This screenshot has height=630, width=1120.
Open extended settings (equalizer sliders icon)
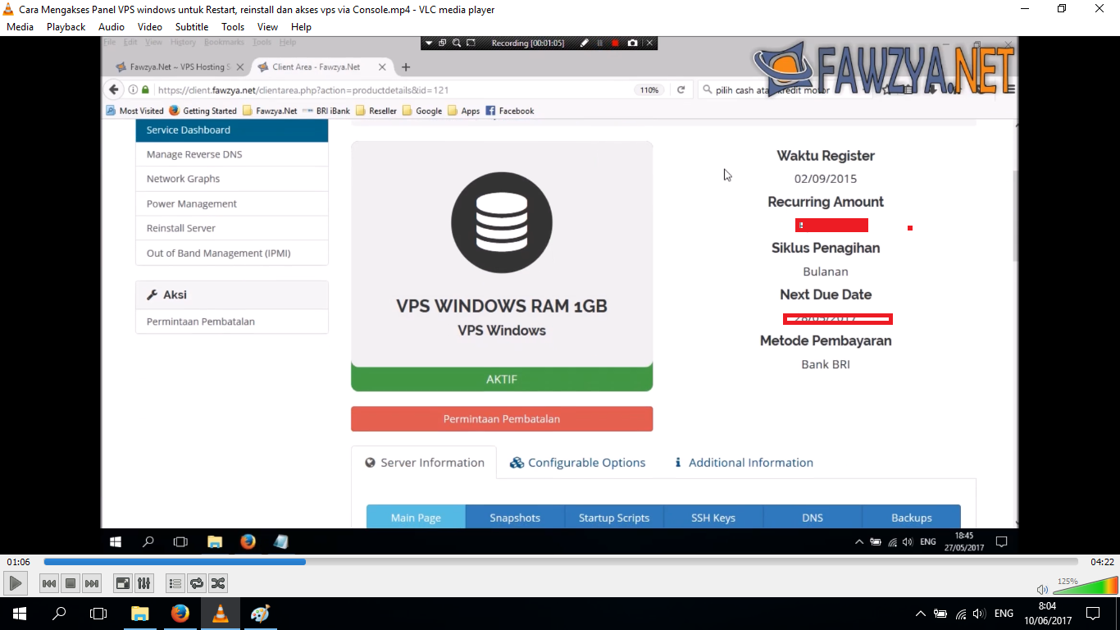click(144, 583)
